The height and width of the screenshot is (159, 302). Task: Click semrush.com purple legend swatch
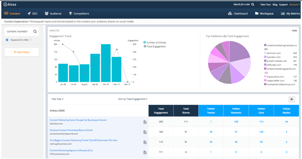(x=265, y=53)
